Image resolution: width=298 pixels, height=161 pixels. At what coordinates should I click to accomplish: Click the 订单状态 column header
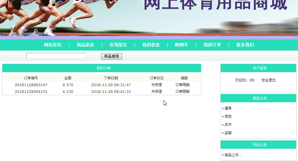point(156,78)
